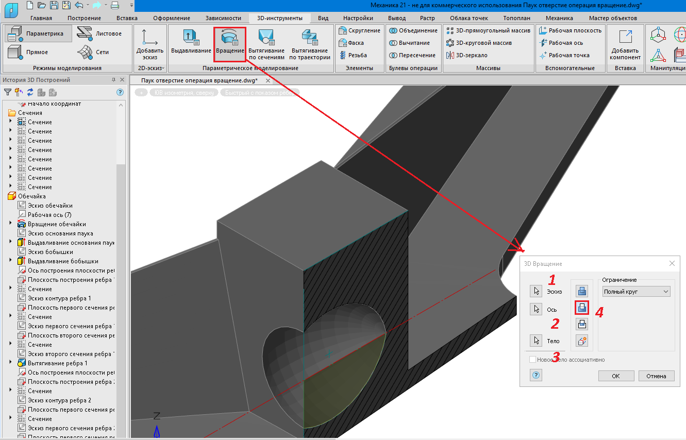Image resolution: width=686 pixels, height=440 pixels.
Task: Click the new-body cube icon in dialog
Action: (581, 341)
